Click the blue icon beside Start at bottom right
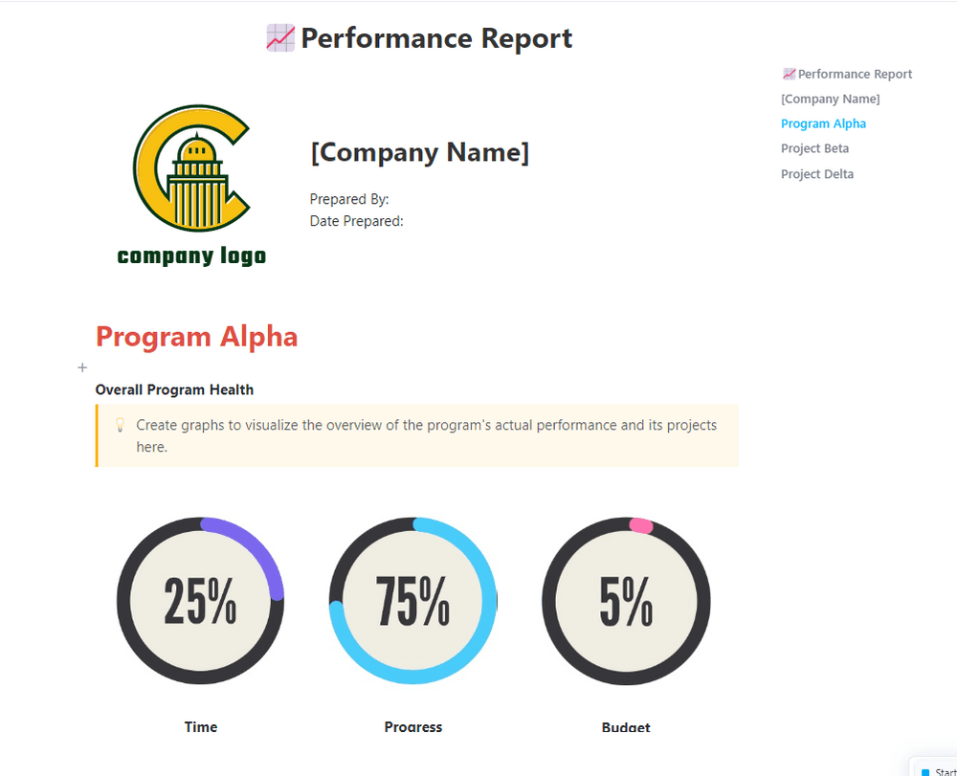 925,771
